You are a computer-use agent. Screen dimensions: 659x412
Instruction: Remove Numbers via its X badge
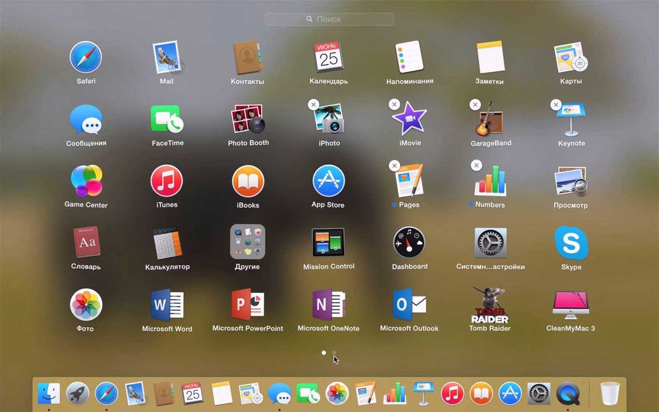(476, 165)
